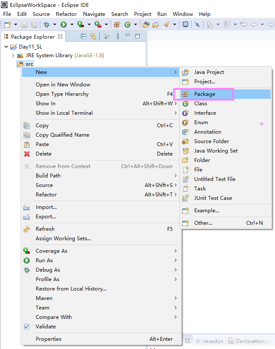Open the Window menu
275x349 pixels.
point(183,14)
